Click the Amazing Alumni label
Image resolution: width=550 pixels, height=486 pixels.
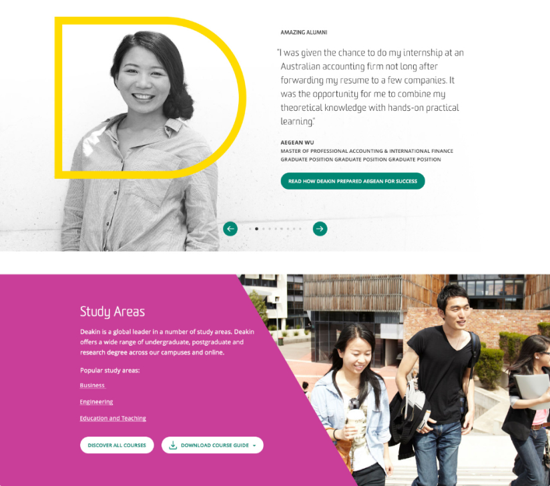coord(304,32)
